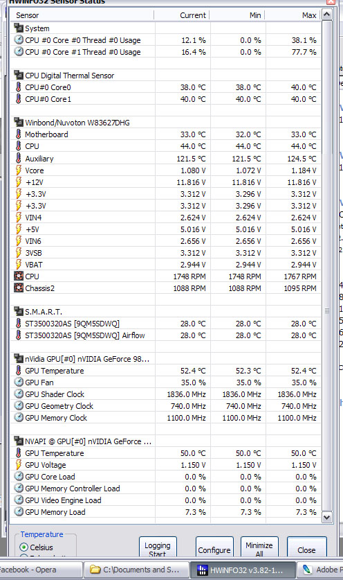
Task: Click the Minimize All button
Action: 259,548
